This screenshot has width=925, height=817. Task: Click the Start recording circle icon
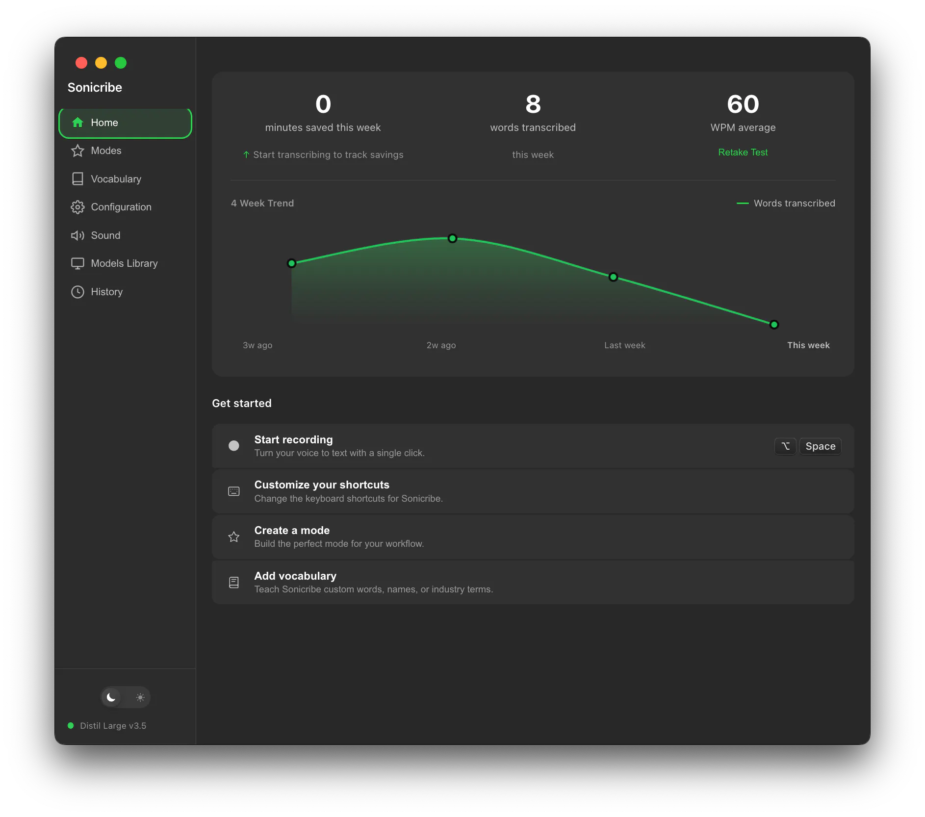(x=234, y=446)
